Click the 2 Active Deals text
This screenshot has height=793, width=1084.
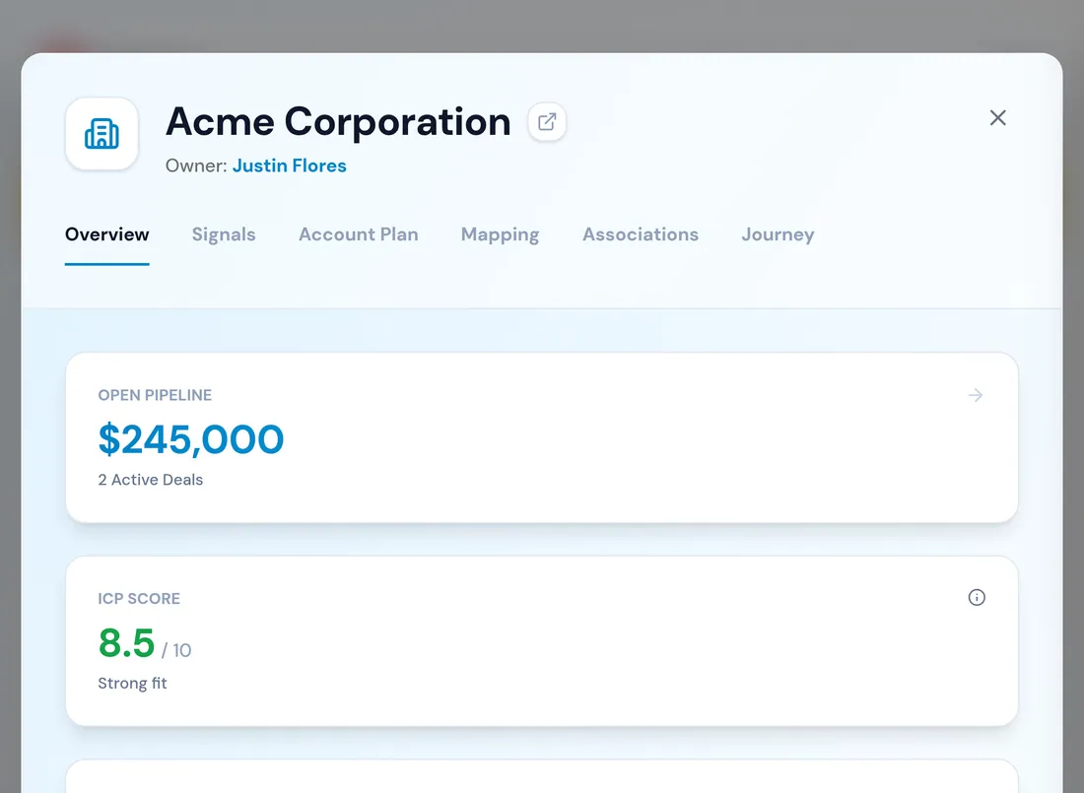pyautogui.click(x=151, y=480)
